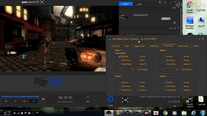Enable Freeze Player for Client 1
This screenshot has height=116, width=207.
[120, 64]
